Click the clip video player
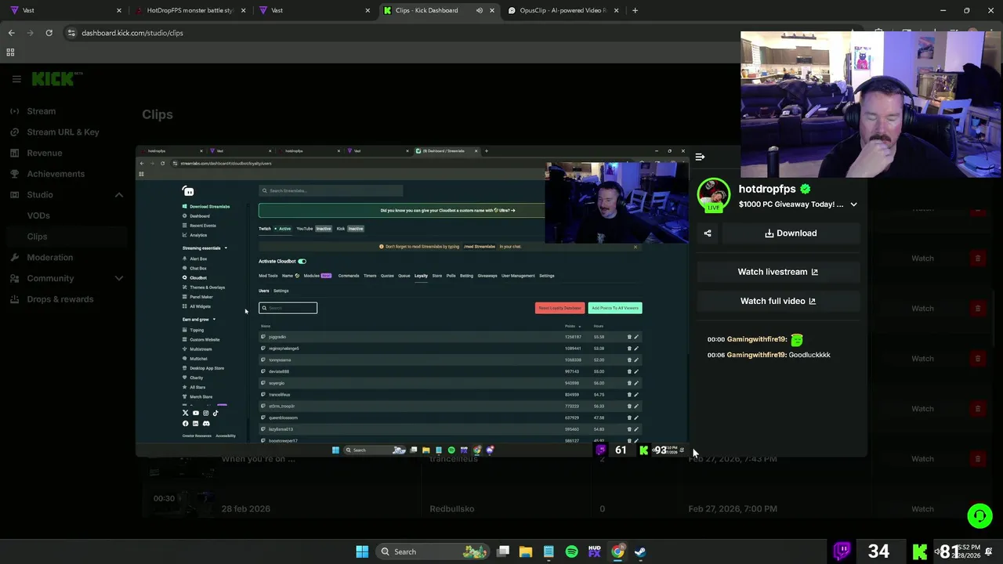This screenshot has width=1003, height=564. point(412,301)
